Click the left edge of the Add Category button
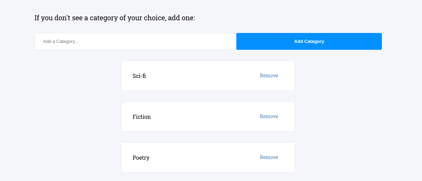Image resolution: width=422 pixels, height=181 pixels. coord(240,42)
